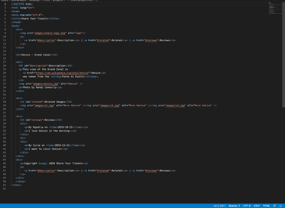Open the UTF-8 encoding picker

coord(247,206)
